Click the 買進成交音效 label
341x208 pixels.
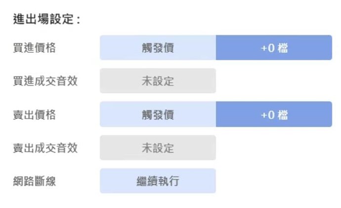[x=45, y=81]
